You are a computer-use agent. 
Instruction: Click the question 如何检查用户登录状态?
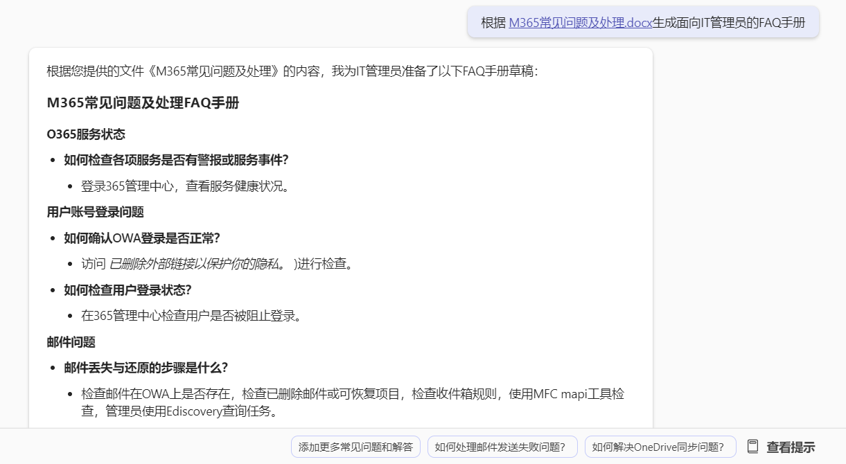(x=127, y=289)
